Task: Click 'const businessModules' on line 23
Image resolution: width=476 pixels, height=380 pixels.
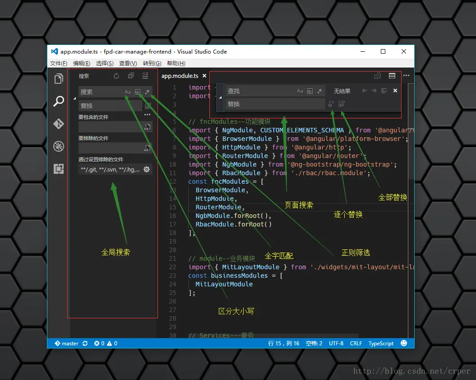Action: pos(228,276)
